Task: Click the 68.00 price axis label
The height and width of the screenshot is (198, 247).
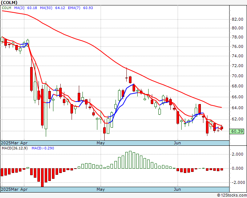Action: (x=238, y=86)
